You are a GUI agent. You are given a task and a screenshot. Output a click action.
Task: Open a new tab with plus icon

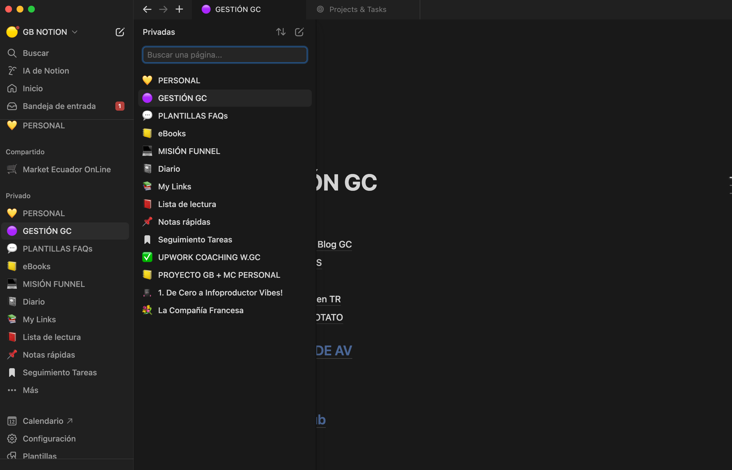tap(179, 9)
